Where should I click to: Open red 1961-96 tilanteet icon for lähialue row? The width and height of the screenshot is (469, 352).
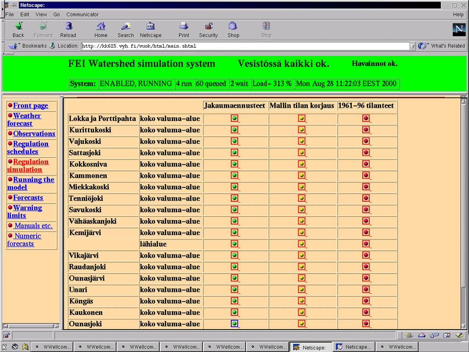pyautogui.click(x=366, y=244)
